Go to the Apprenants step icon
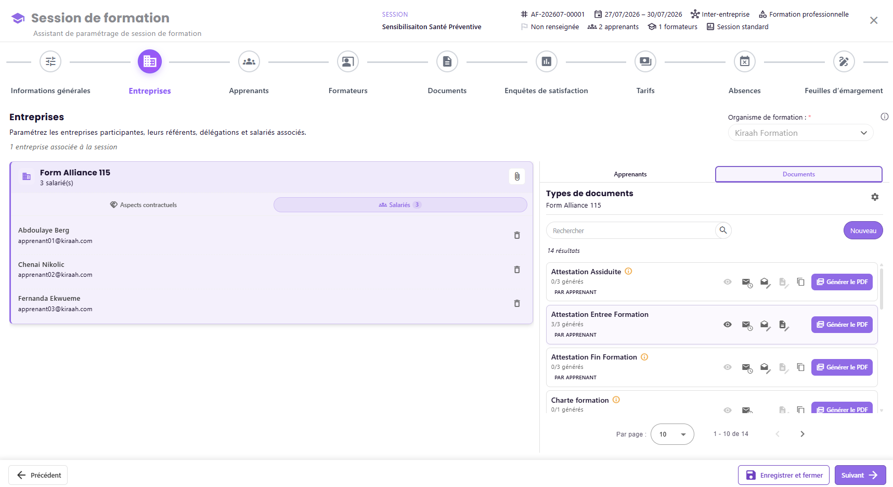The image size is (893, 487). pos(249,61)
